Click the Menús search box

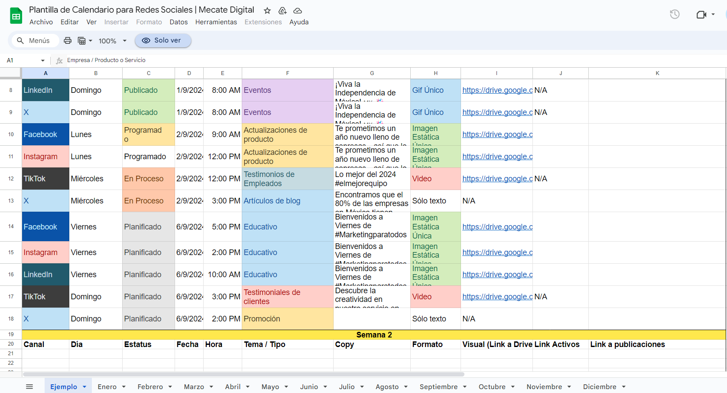pyautogui.click(x=35, y=41)
